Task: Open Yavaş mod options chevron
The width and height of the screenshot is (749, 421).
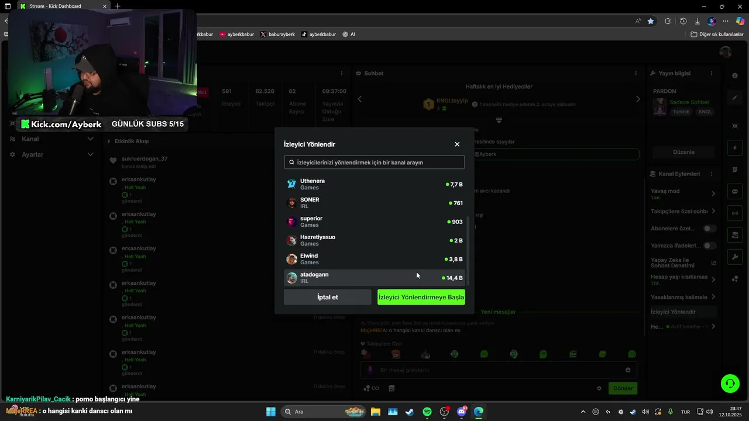Action: [713, 194]
